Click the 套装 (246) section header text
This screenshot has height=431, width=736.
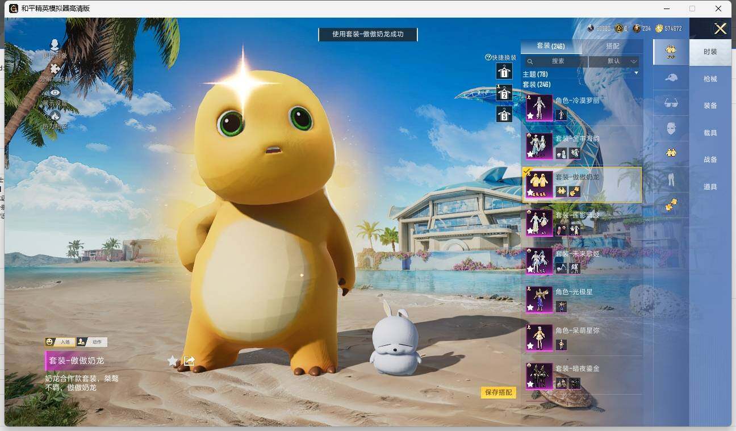[537, 85]
